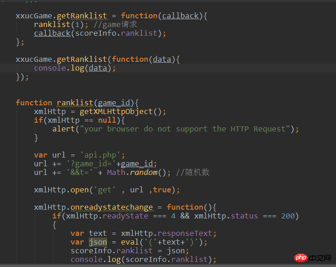336x267 pixels.
Task: Click the '//随机数' comment
Action: [x=193, y=172]
